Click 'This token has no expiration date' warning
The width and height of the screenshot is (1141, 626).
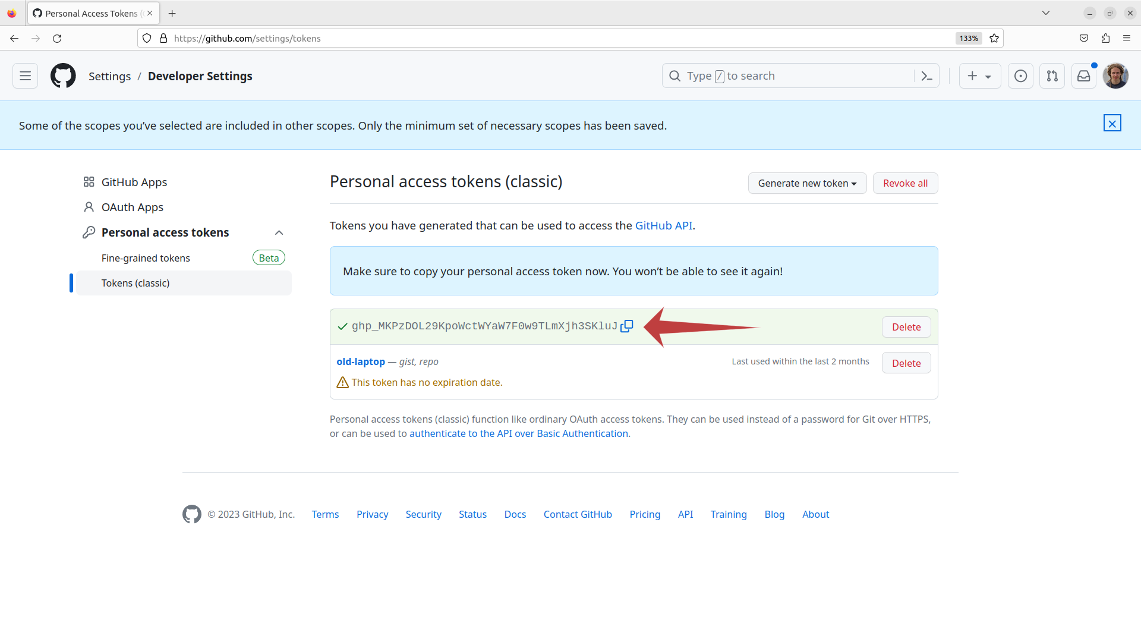pyautogui.click(x=427, y=382)
